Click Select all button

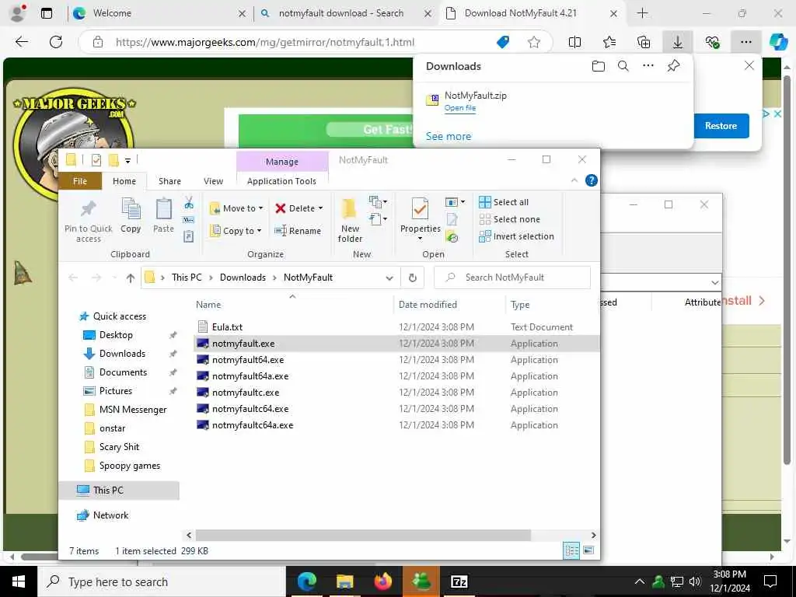[504, 202]
